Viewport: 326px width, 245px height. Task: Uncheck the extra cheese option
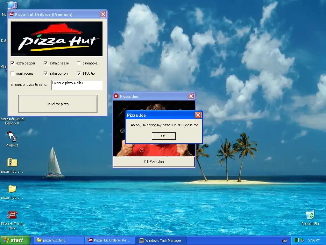coord(46,63)
